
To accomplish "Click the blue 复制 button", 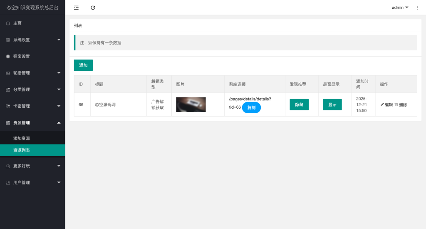I will (x=251, y=107).
